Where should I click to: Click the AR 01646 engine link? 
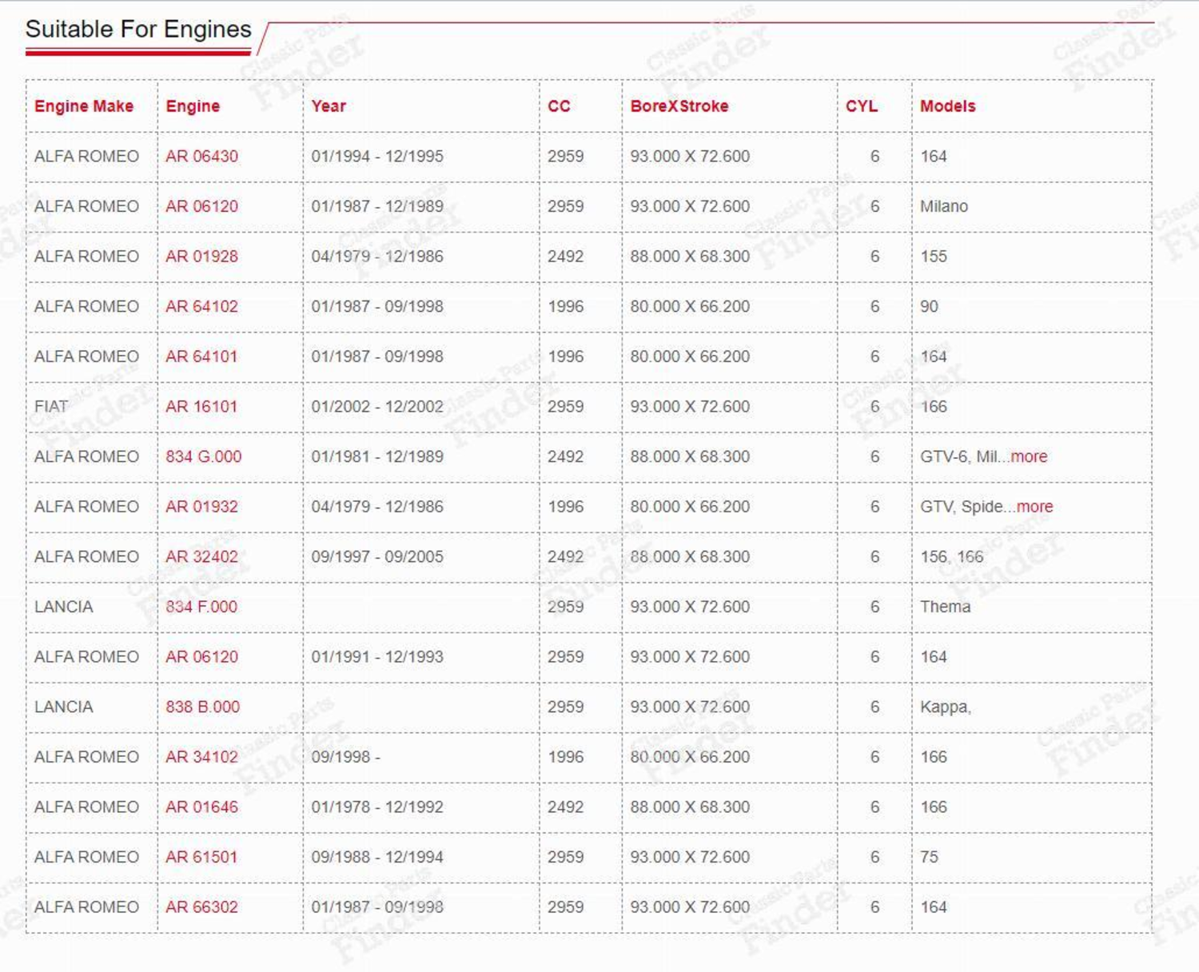point(201,807)
